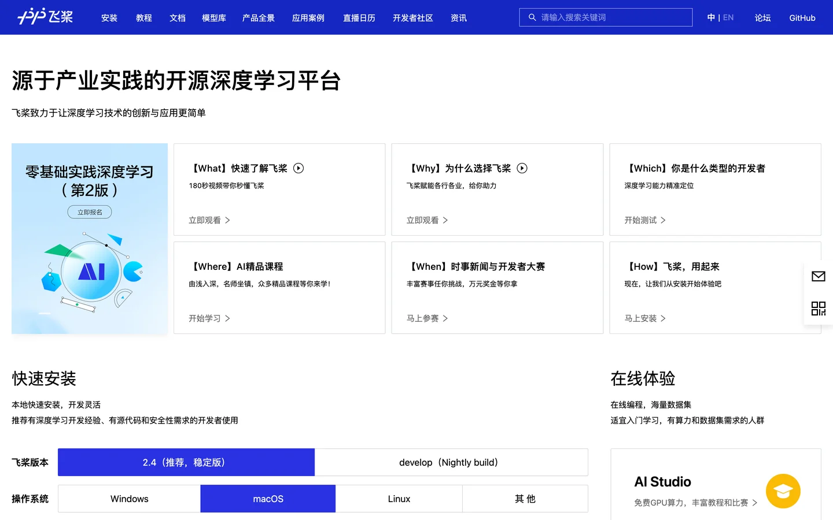Viewport: 833px width, 520px height.
Task: Open the 开发者社区 nav menu
Action: (x=413, y=18)
